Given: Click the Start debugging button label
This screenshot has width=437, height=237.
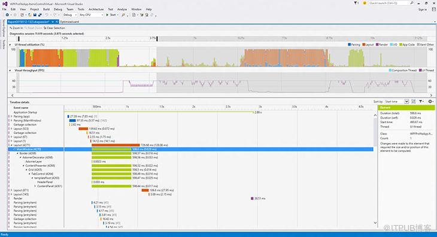Looking at the screenshot, I should 113,15.
